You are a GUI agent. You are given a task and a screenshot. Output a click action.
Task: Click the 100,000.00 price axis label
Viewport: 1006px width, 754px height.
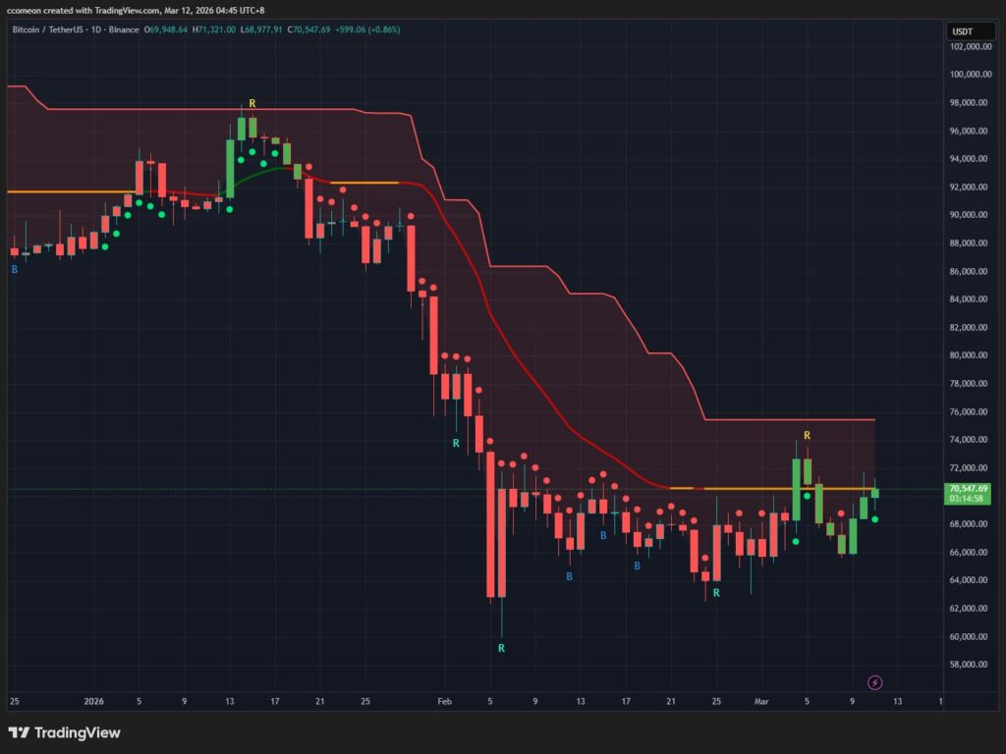970,75
